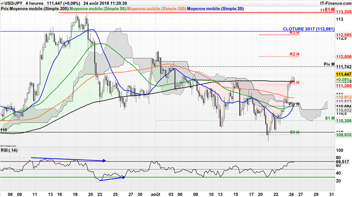Click the 69,517 RSI value tag

(343, 161)
